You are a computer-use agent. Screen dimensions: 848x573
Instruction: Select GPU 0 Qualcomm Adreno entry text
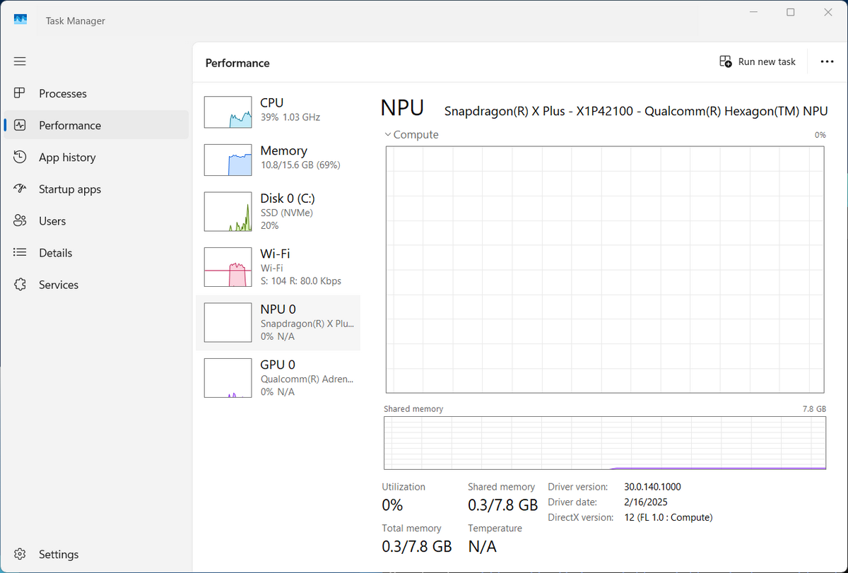[x=307, y=378]
